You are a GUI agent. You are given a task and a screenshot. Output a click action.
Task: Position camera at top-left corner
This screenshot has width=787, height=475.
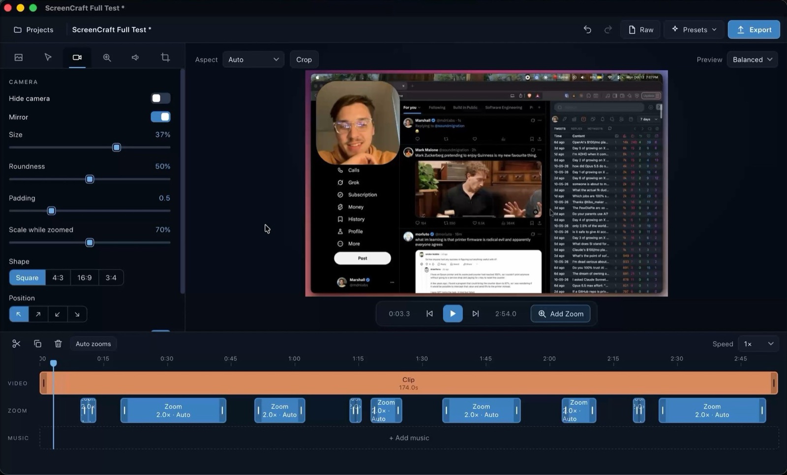[19, 314]
